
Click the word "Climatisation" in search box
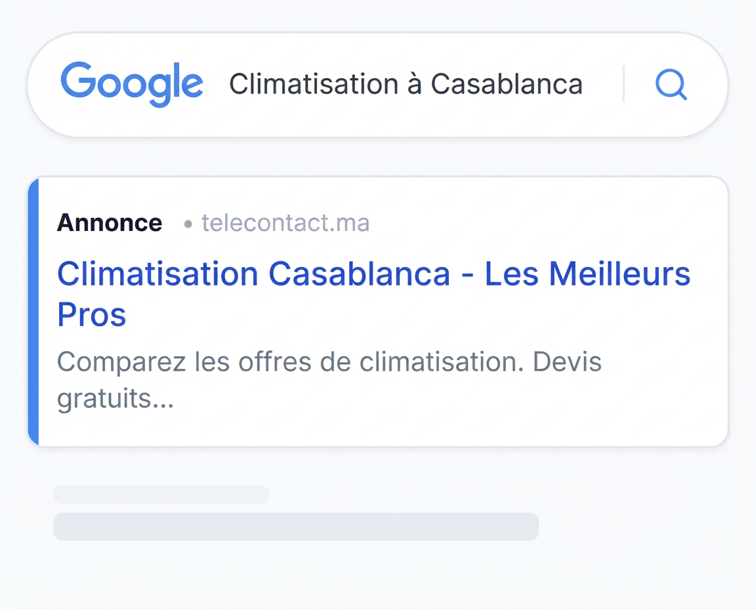[314, 85]
